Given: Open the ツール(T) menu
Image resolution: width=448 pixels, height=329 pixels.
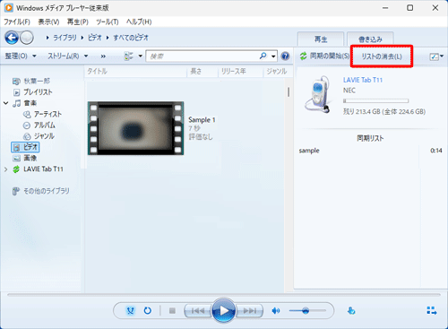Looking at the screenshot, I should point(108,22).
